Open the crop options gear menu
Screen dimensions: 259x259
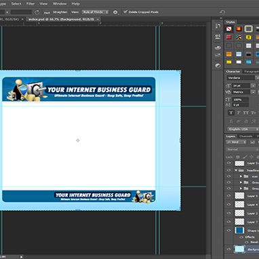click(115, 12)
